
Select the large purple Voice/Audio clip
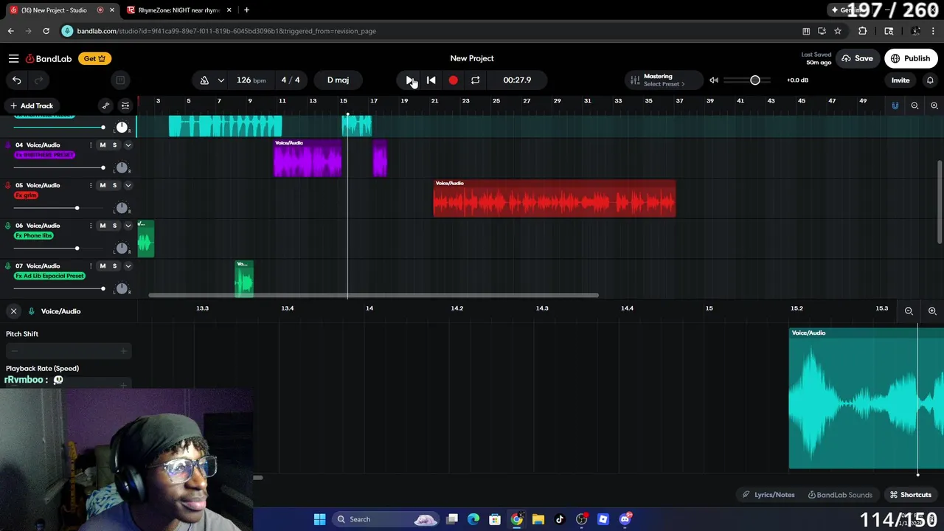click(308, 158)
